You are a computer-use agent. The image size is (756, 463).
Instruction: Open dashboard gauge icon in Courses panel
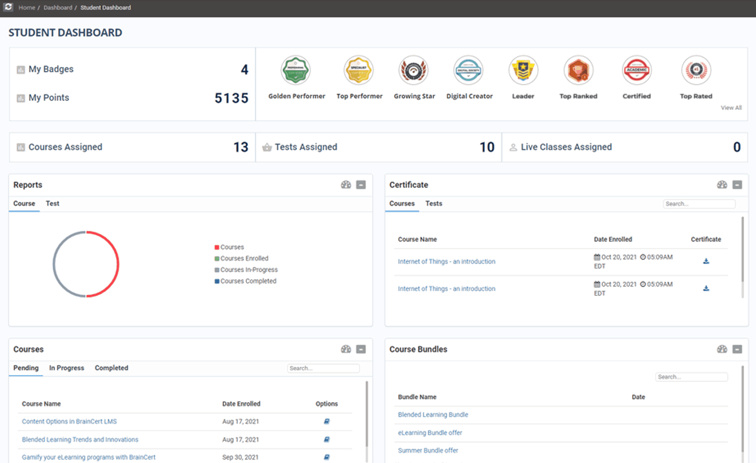point(346,349)
